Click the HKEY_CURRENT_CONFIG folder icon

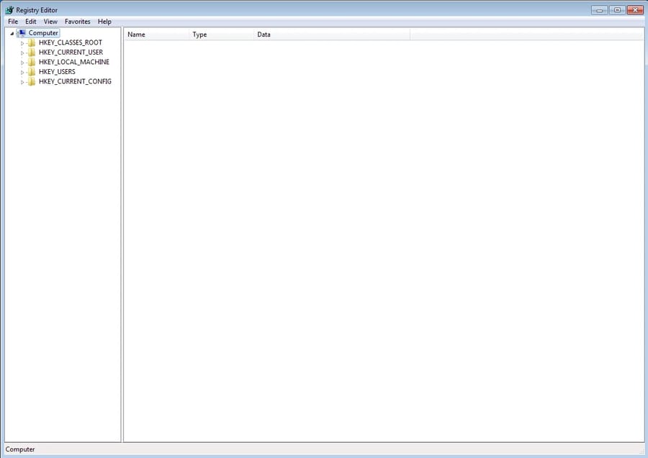point(32,82)
